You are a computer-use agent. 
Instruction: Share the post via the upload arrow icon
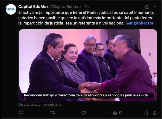(155, 113)
